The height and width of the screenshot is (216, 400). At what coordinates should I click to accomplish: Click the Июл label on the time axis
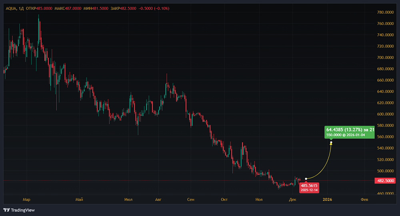coord(128,200)
